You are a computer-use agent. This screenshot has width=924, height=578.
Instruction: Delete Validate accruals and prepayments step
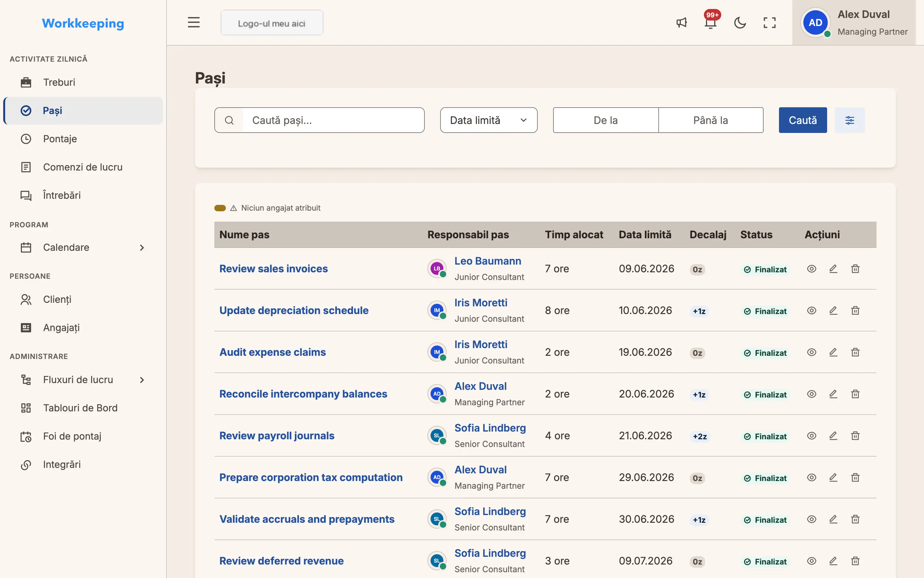coord(855,519)
